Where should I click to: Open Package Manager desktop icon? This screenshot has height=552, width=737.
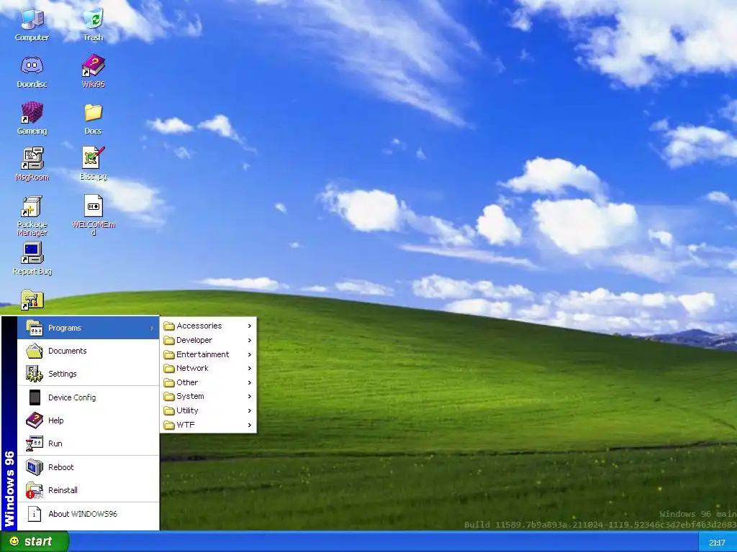coord(32,206)
